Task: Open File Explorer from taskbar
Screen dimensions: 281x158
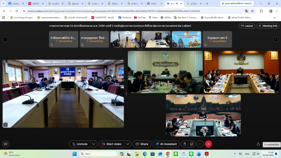Action: [137, 154]
